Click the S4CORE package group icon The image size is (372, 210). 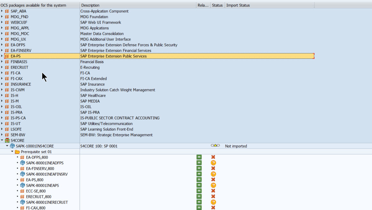coord(7,140)
